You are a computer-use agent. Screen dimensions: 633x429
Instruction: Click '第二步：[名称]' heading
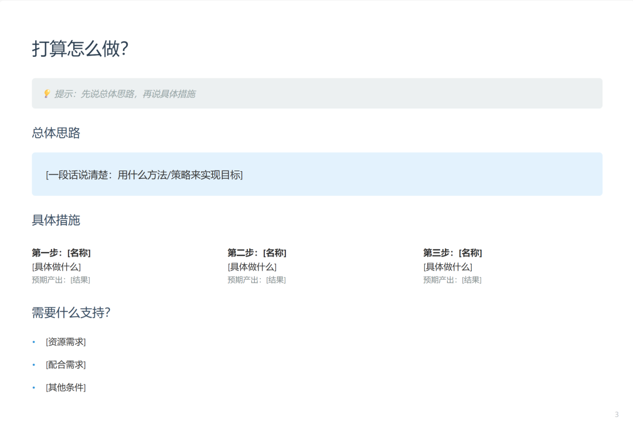point(257,253)
